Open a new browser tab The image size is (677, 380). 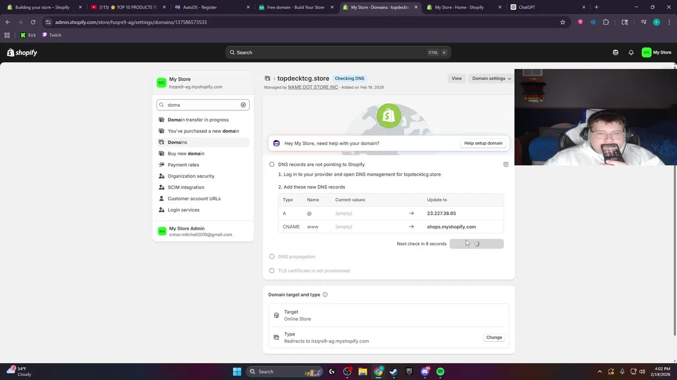tap(596, 7)
